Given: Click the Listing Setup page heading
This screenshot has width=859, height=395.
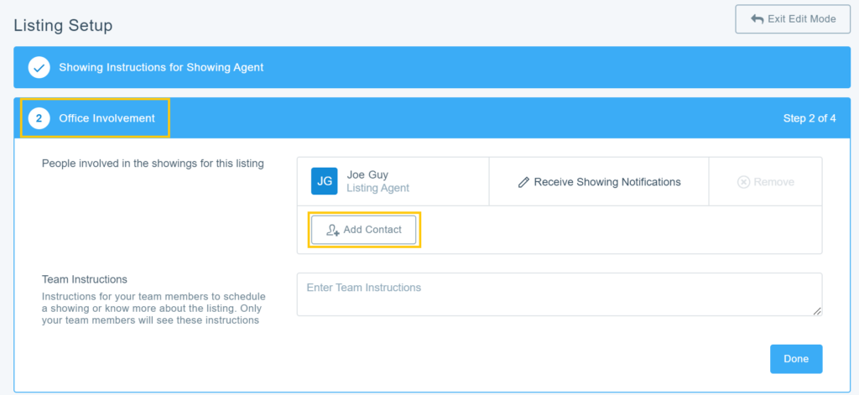Looking at the screenshot, I should click(63, 26).
